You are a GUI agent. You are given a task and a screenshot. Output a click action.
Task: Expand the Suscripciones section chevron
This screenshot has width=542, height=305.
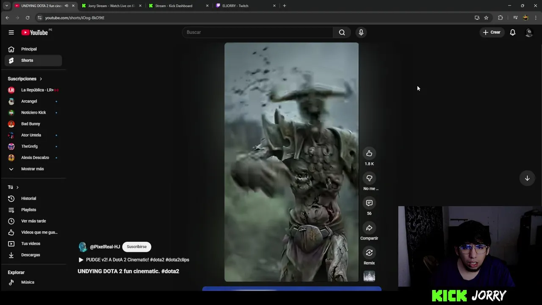click(x=41, y=79)
